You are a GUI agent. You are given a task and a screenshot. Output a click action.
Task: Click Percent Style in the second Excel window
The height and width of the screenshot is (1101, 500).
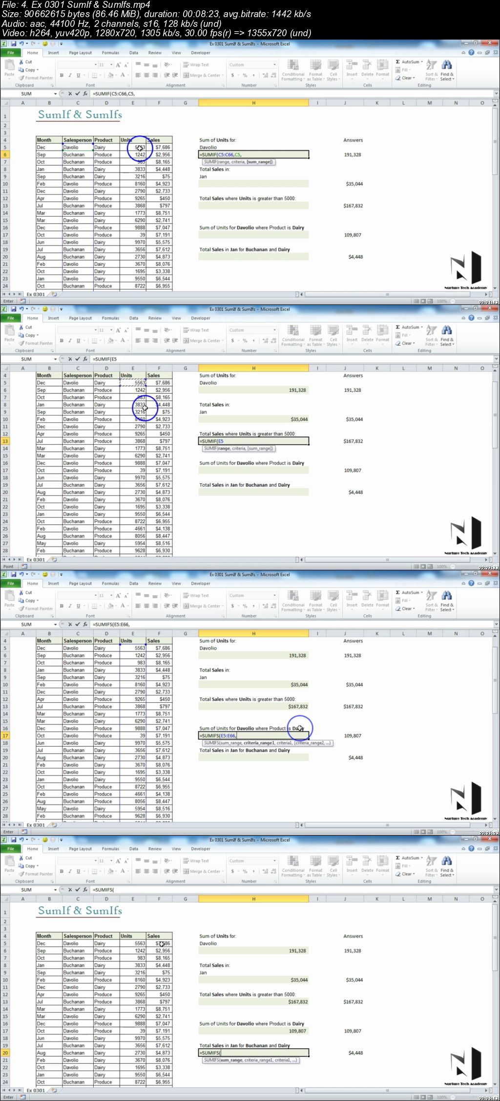click(245, 341)
